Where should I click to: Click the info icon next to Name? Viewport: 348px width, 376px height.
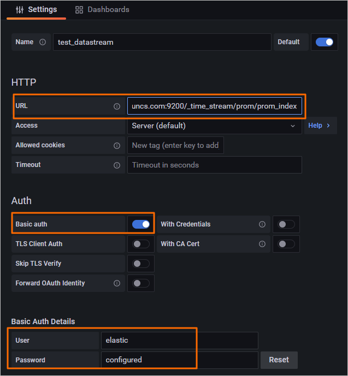[43, 42]
